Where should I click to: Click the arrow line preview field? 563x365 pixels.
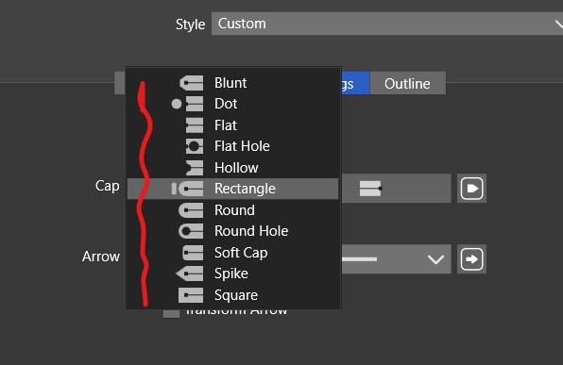click(x=397, y=258)
